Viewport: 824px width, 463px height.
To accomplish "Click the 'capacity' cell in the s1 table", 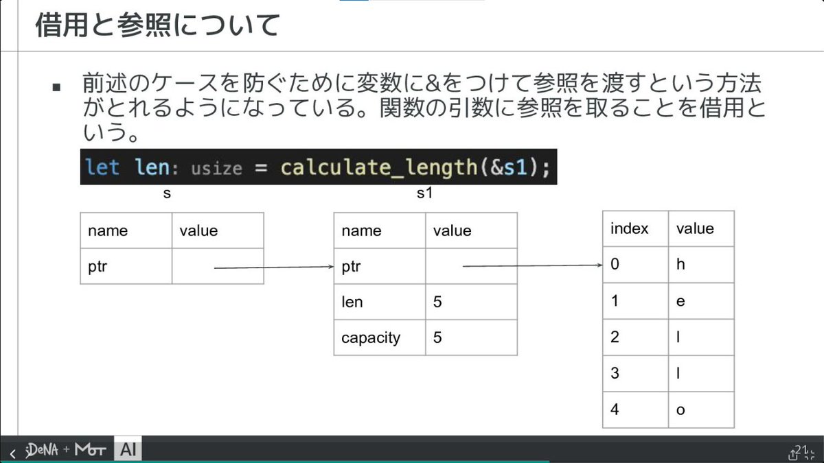I will (380, 337).
